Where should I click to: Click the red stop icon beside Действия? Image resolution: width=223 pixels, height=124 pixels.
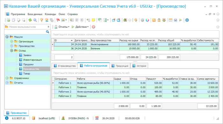point(93,27)
